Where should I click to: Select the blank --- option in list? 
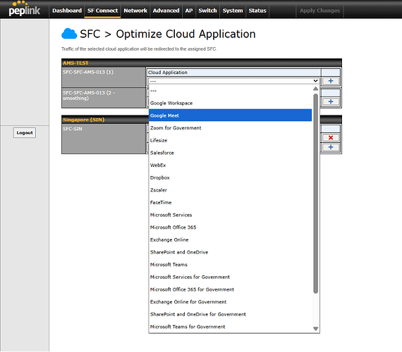[x=230, y=91]
